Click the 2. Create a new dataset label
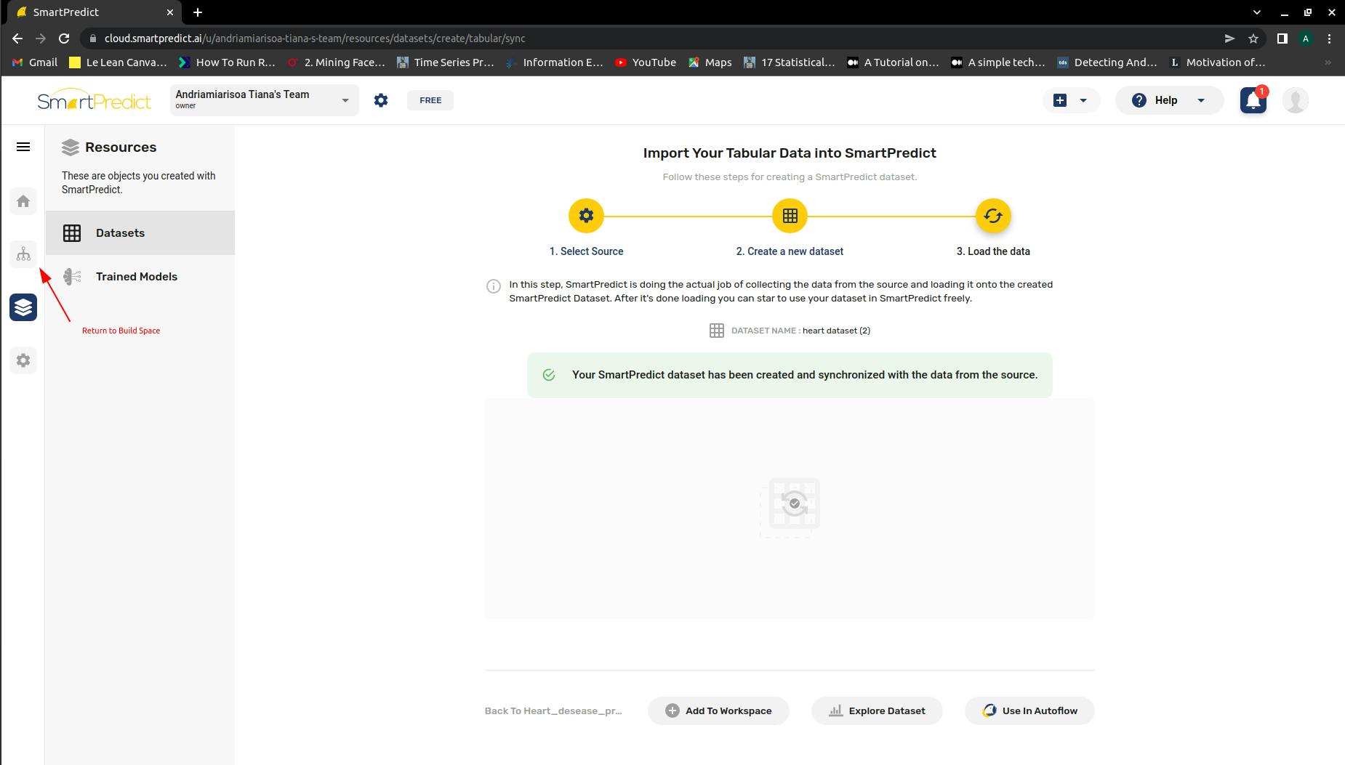Viewport: 1345px width, 765px height. pos(790,251)
